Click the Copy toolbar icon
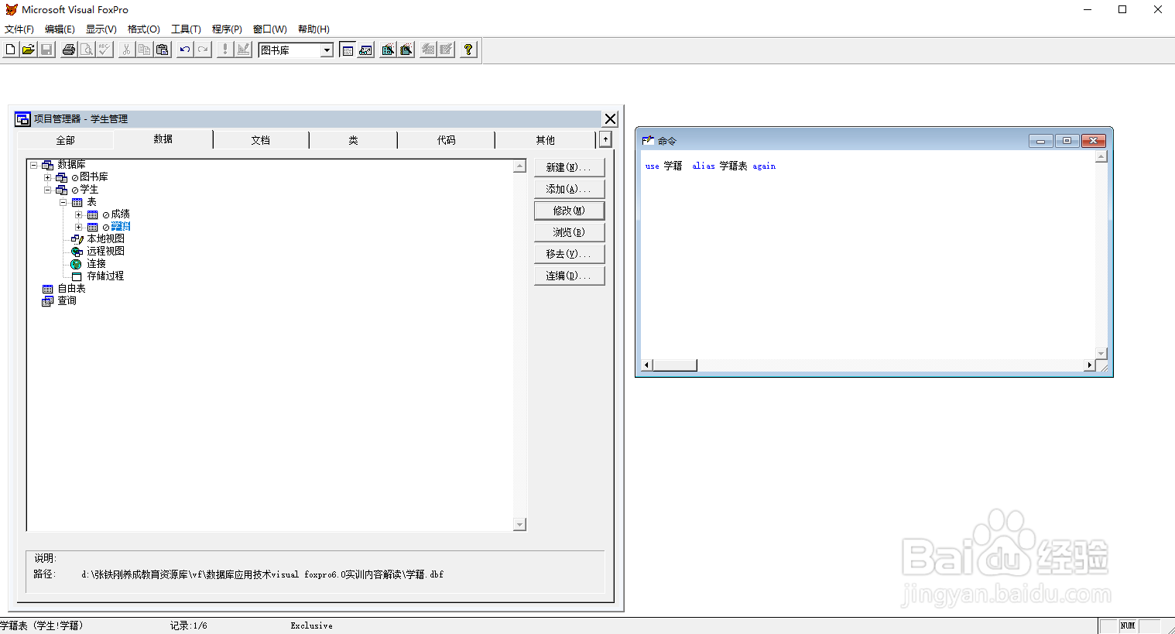1175x634 pixels. [144, 50]
